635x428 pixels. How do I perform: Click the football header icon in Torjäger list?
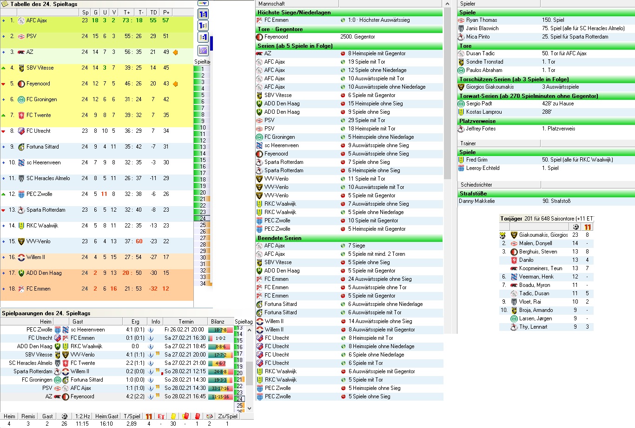[576, 227]
